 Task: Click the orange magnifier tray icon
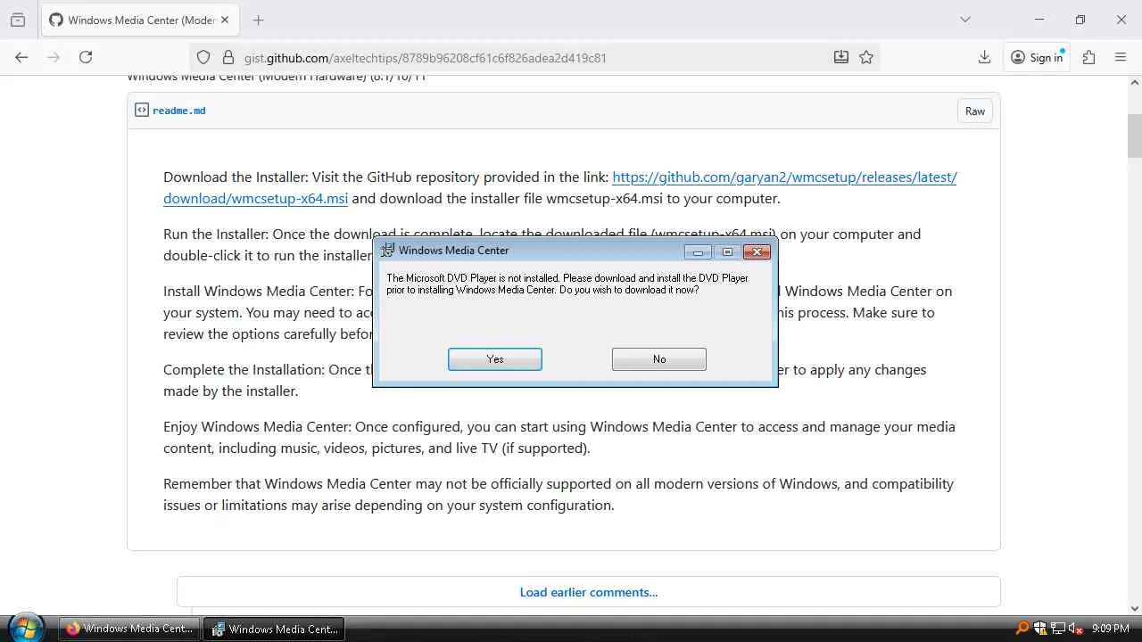[1022, 629]
